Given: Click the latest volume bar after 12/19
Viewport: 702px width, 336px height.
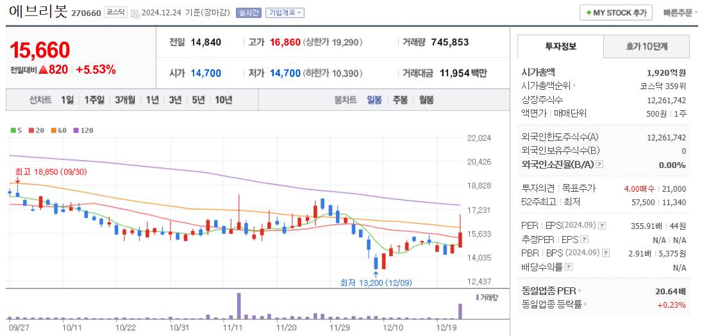Looking at the screenshot, I should coord(460,312).
